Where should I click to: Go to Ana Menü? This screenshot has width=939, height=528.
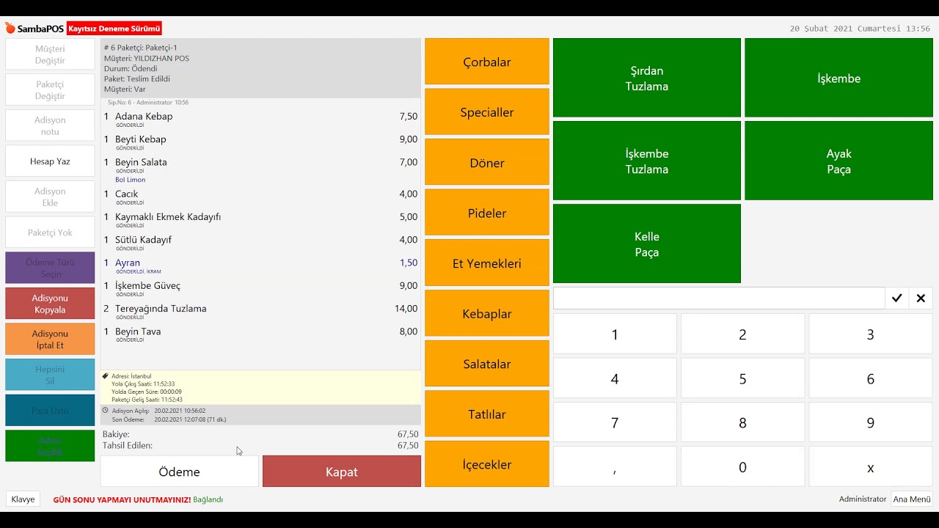pos(911,499)
